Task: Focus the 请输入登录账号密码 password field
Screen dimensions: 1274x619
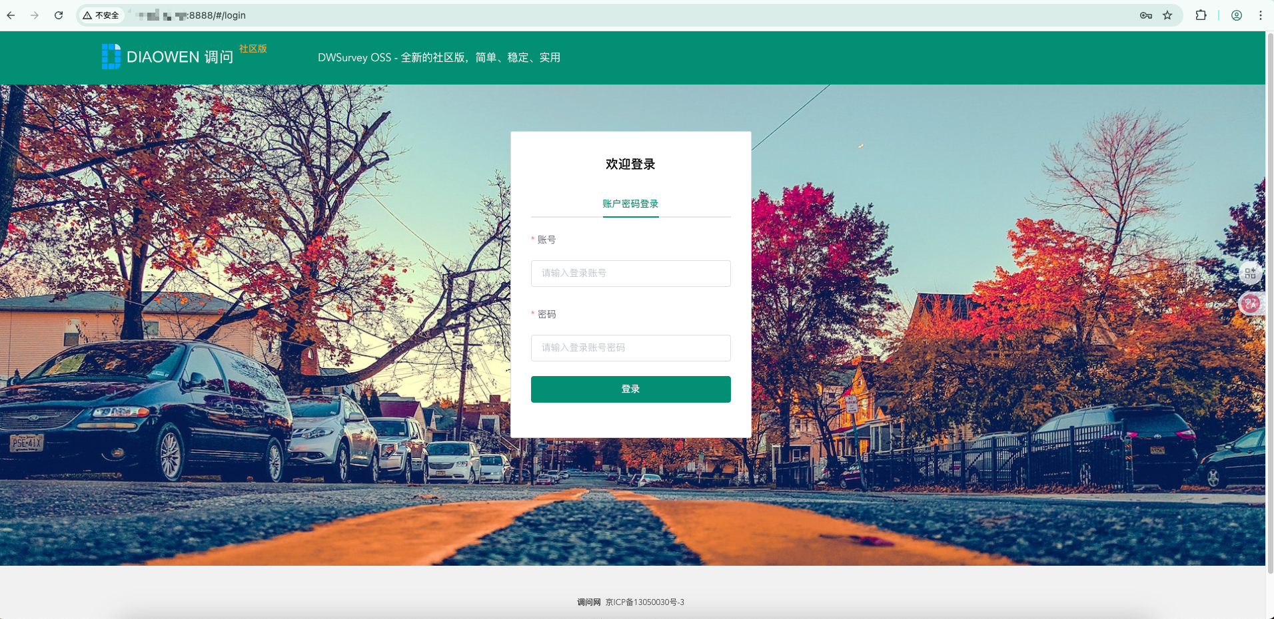Action: [x=630, y=348]
